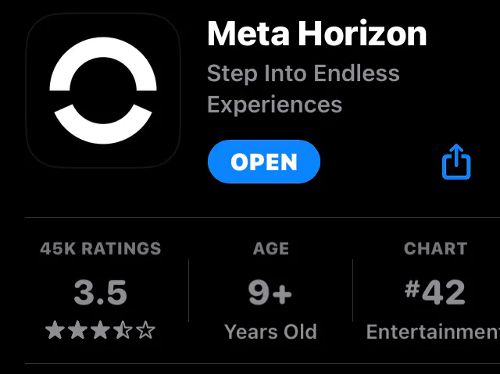Tap the Entertainment category label
500x374 pixels.
[433, 332]
